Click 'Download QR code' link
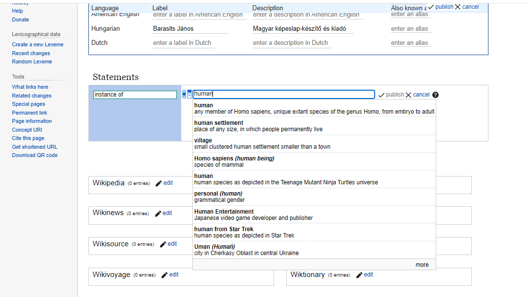Screen dimensions: 529x297 [x=35, y=155]
